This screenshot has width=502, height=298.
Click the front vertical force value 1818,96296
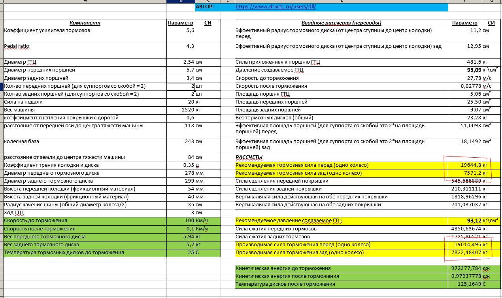465,197
